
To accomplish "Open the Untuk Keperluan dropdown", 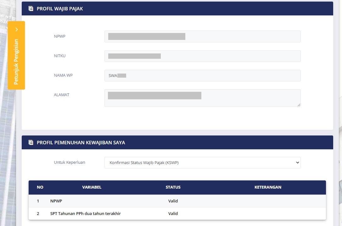I will [x=202, y=163].
